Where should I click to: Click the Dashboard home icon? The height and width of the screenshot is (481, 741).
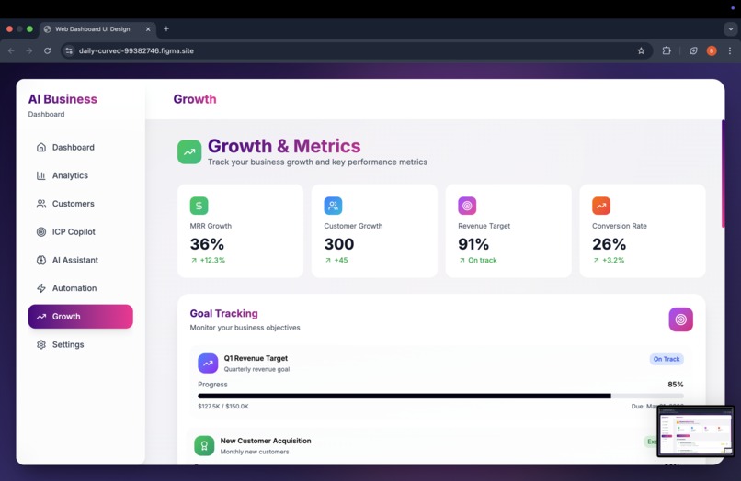point(41,147)
